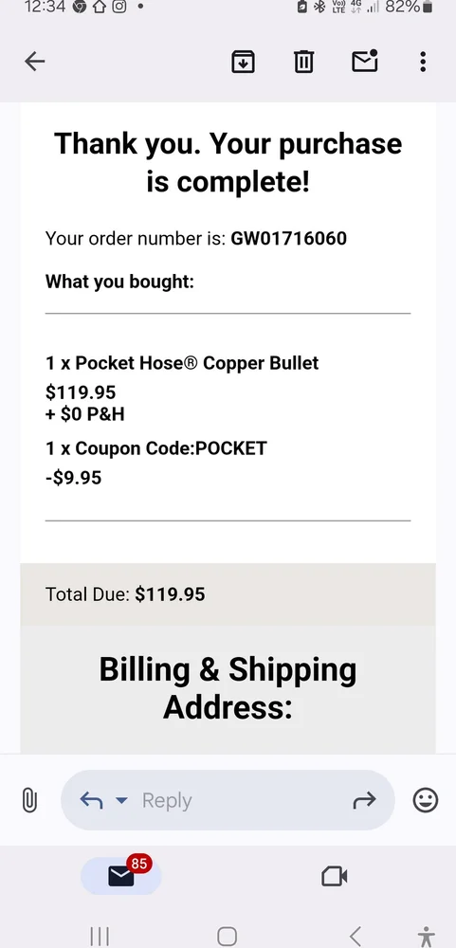This screenshot has height=948, width=456.
Task: Switch to the Meet video tab
Action: pyautogui.click(x=335, y=876)
